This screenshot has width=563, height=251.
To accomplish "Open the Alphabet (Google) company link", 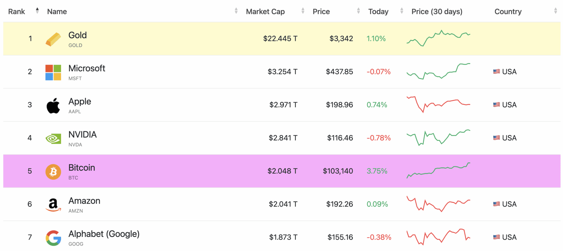I will (104, 234).
